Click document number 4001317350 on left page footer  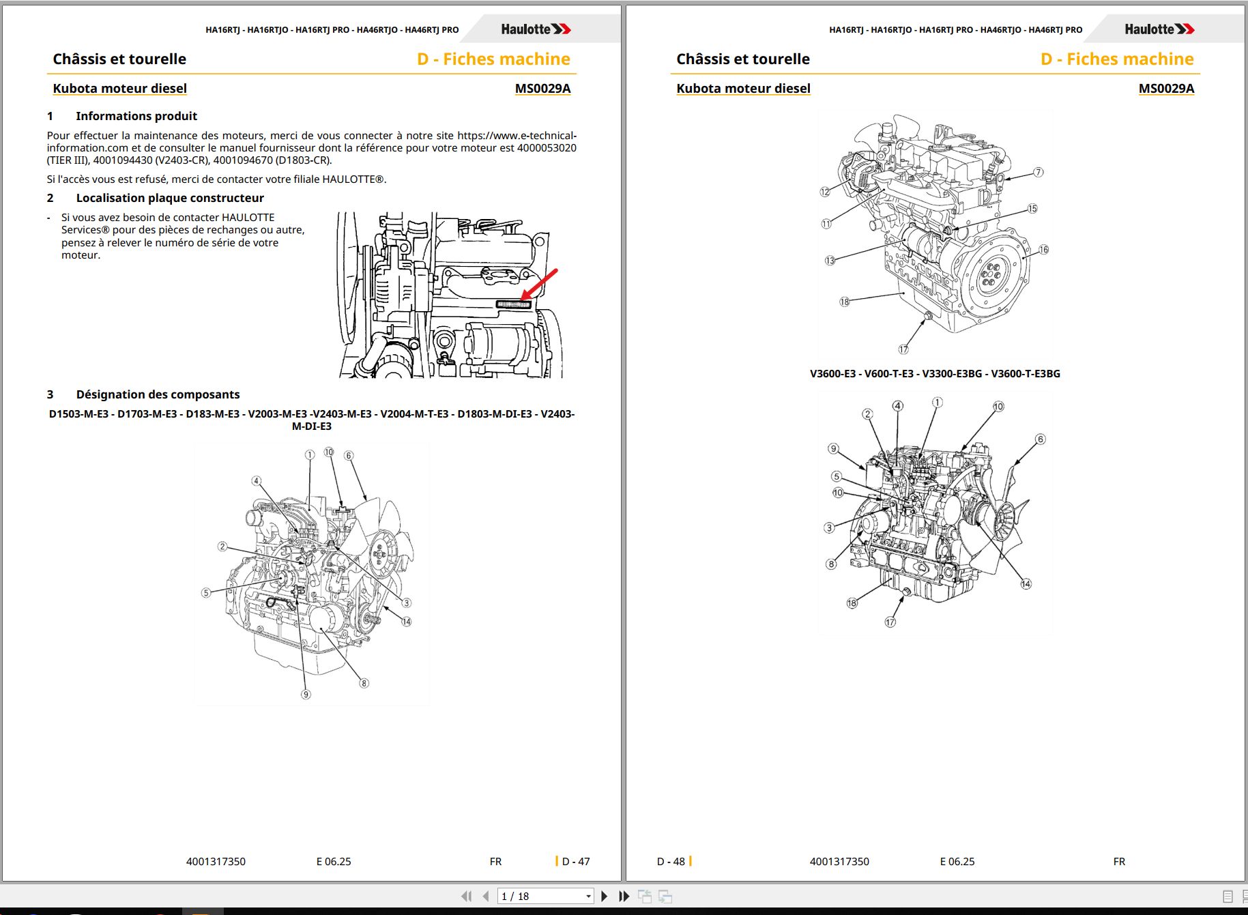click(x=216, y=861)
